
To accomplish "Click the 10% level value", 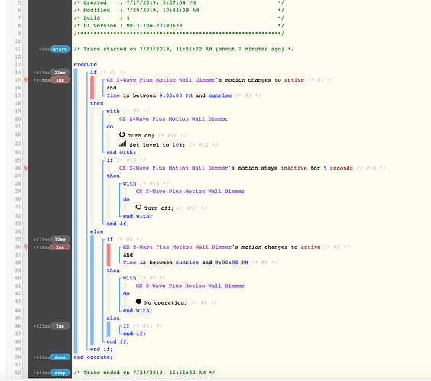I will click(x=177, y=145).
